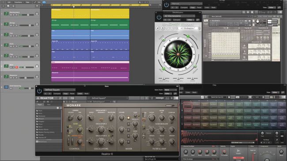Mute the Glockenspiel track
The width and height of the screenshot is (287, 161).
11,15
